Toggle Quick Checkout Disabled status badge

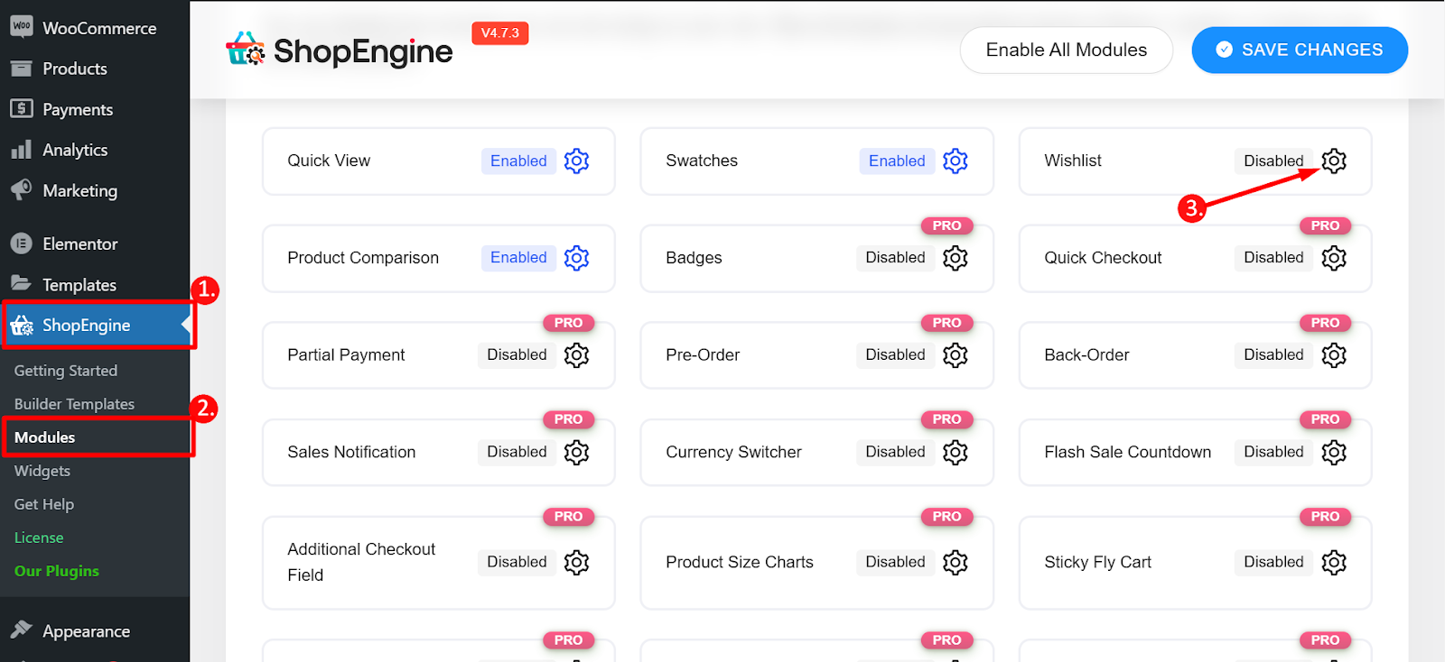[1273, 258]
